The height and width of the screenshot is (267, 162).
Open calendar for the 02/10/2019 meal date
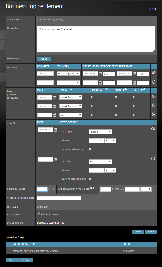click(x=55, y=97)
